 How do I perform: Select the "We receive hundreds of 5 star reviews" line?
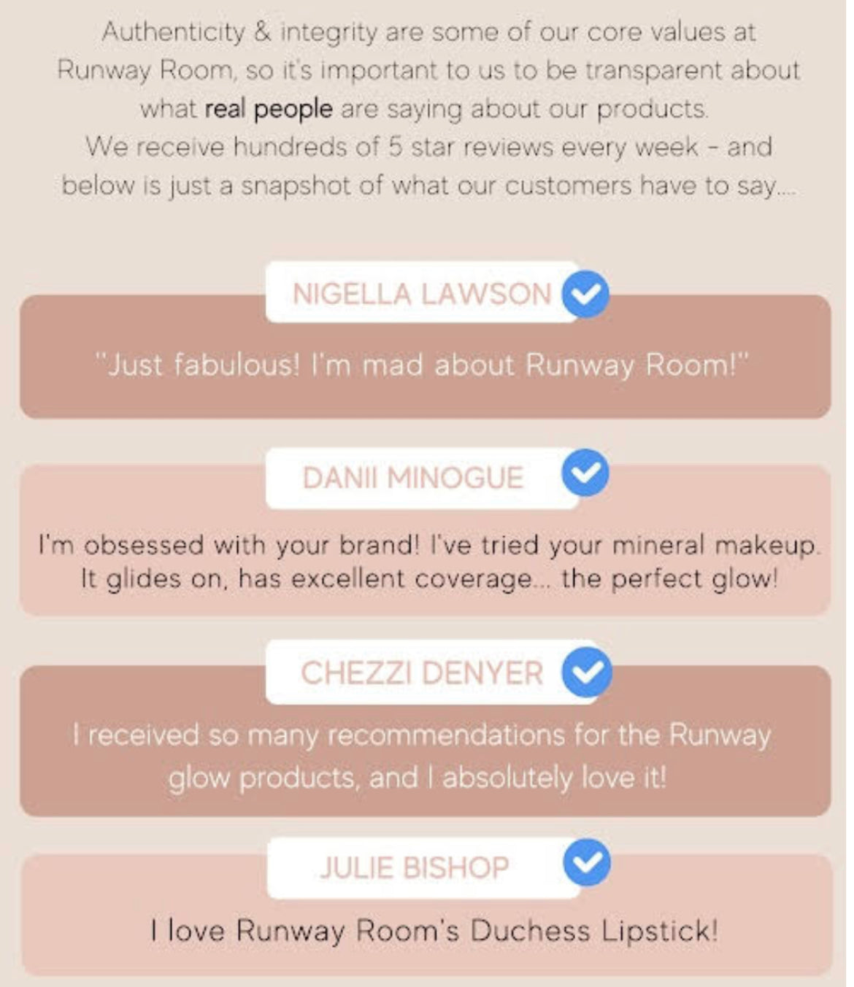click(x=428, y=147)
